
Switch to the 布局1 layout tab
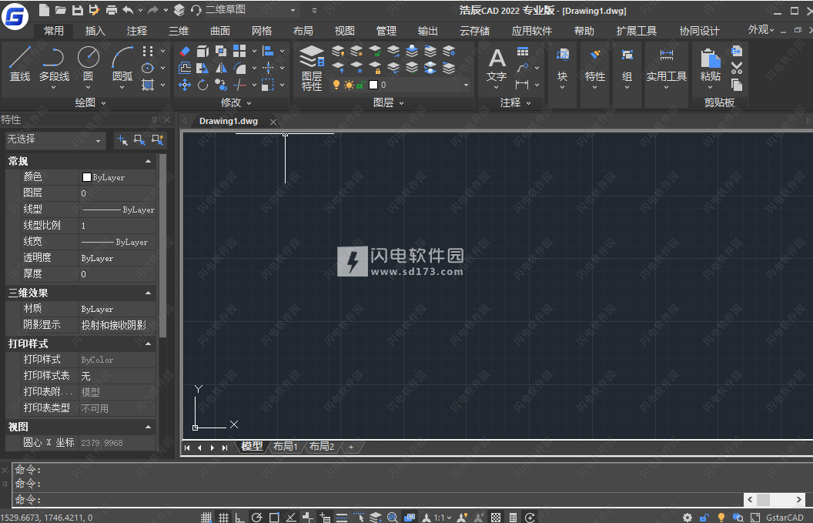point(285,446)
